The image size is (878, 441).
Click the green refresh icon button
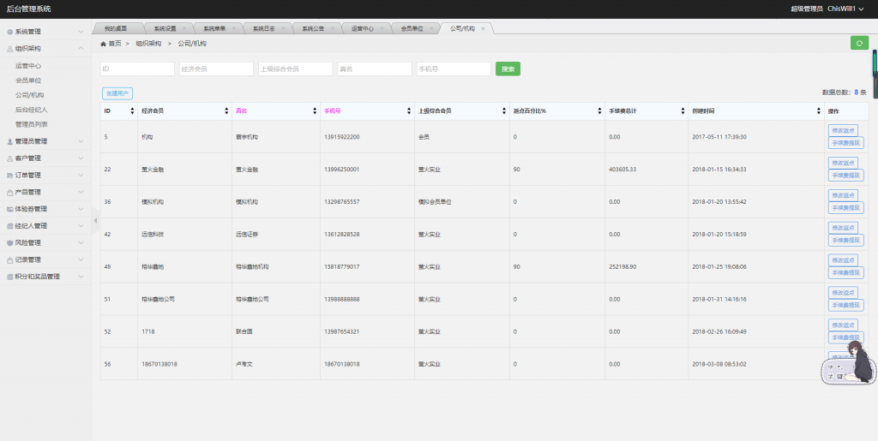click(x=859, y=43)
